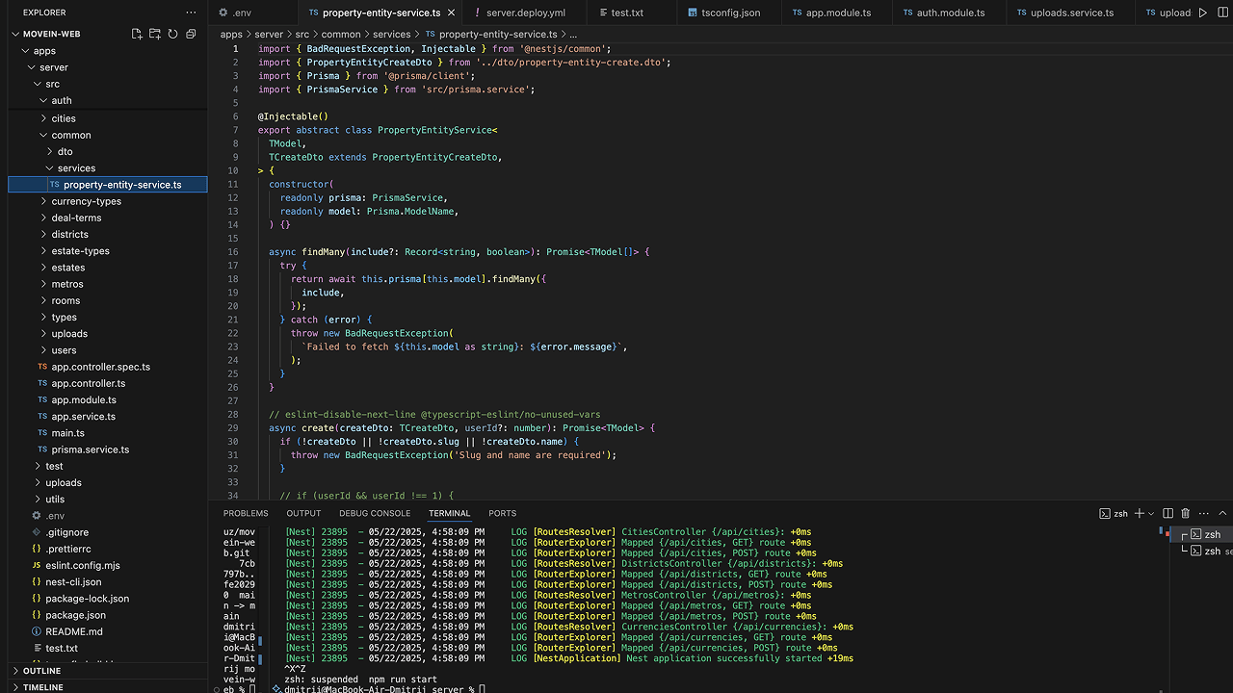This screenshot has height=693, width=1233.
Task: Switch to server.deploy.yml tab
Action: pyautogui.click(x=526, y=13)
